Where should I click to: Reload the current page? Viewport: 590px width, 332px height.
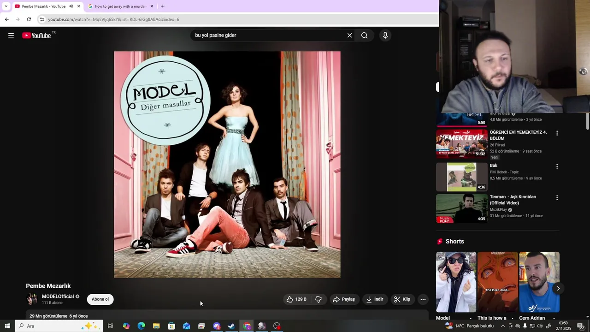(x=29, y=19)
